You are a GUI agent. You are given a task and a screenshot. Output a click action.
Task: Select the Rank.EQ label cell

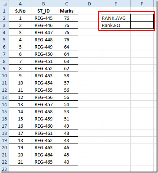tap(116, 25)
